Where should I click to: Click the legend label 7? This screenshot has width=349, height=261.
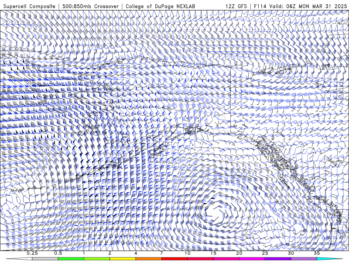pyautogui.click(x=161, y=253)
